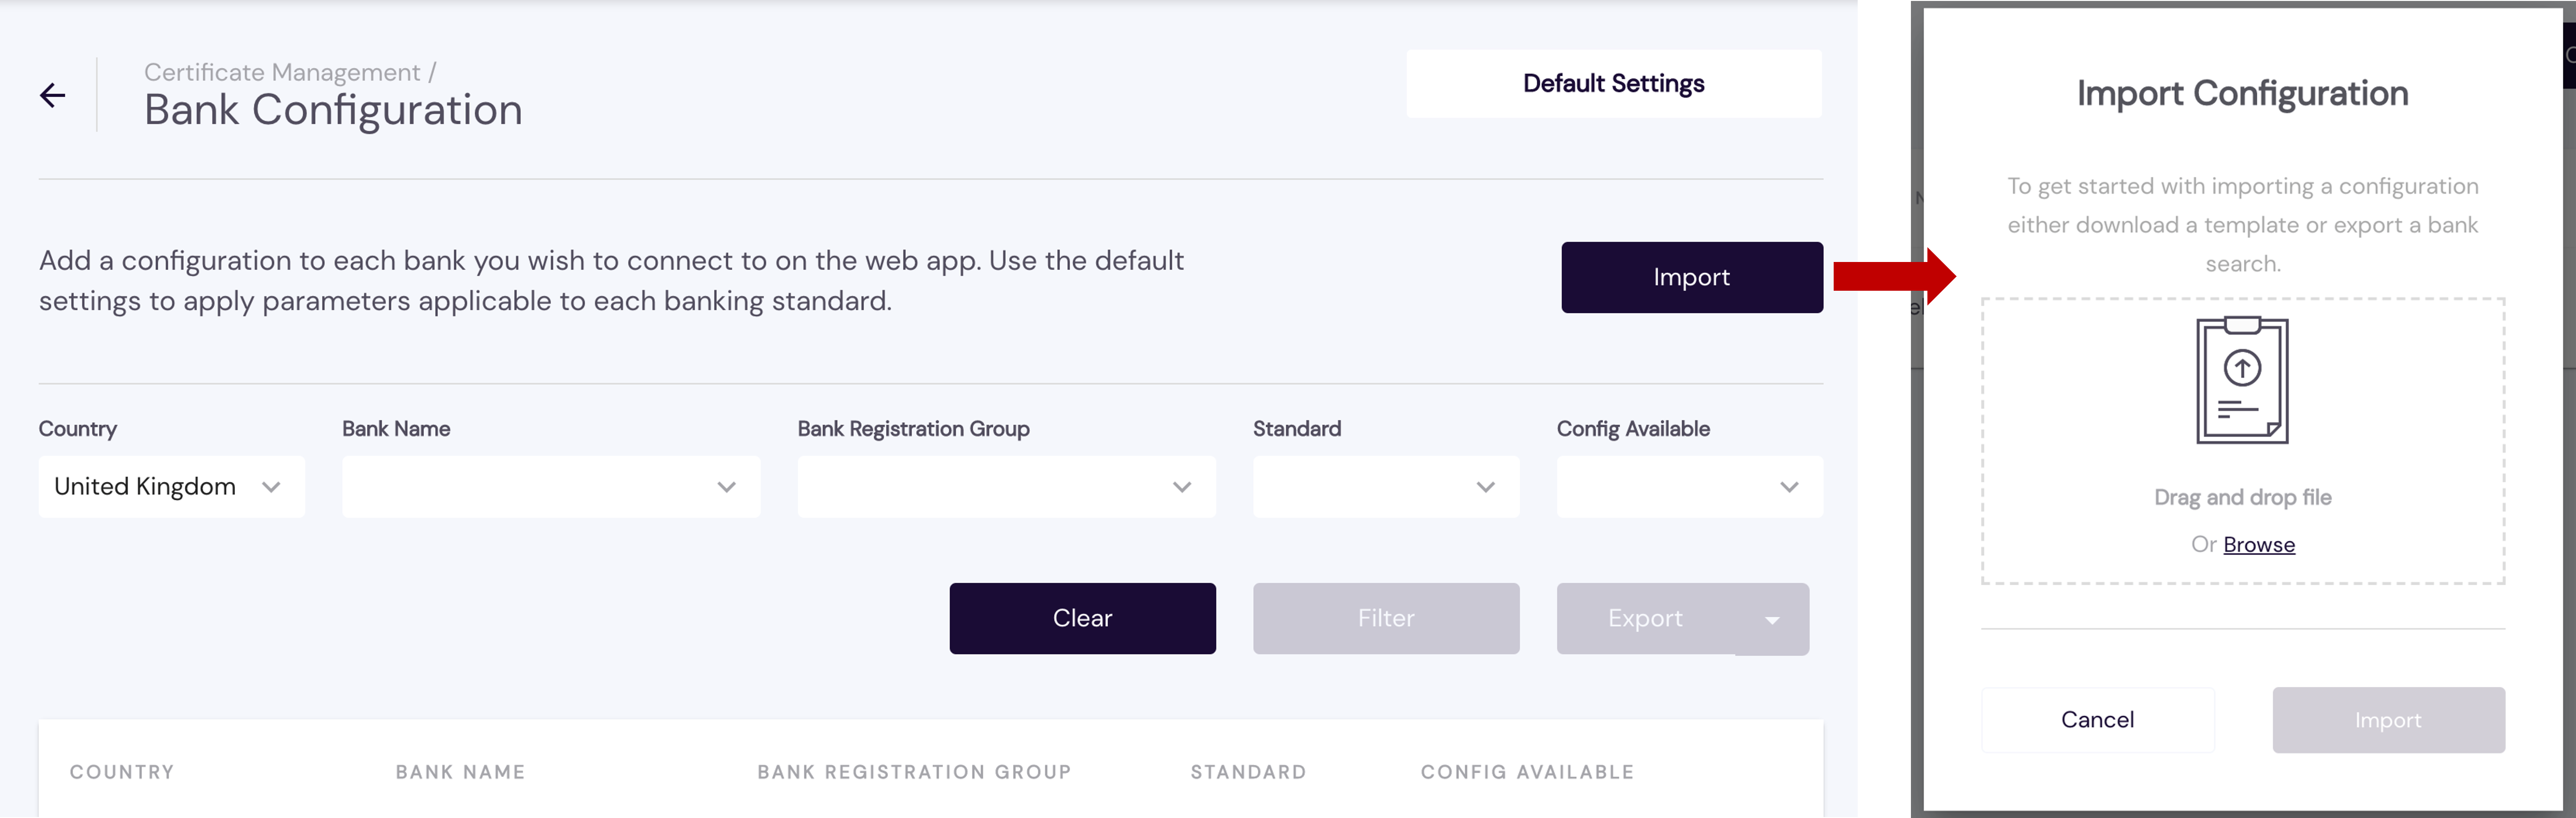Expand the Bank Name dropdown

(550, 487)
